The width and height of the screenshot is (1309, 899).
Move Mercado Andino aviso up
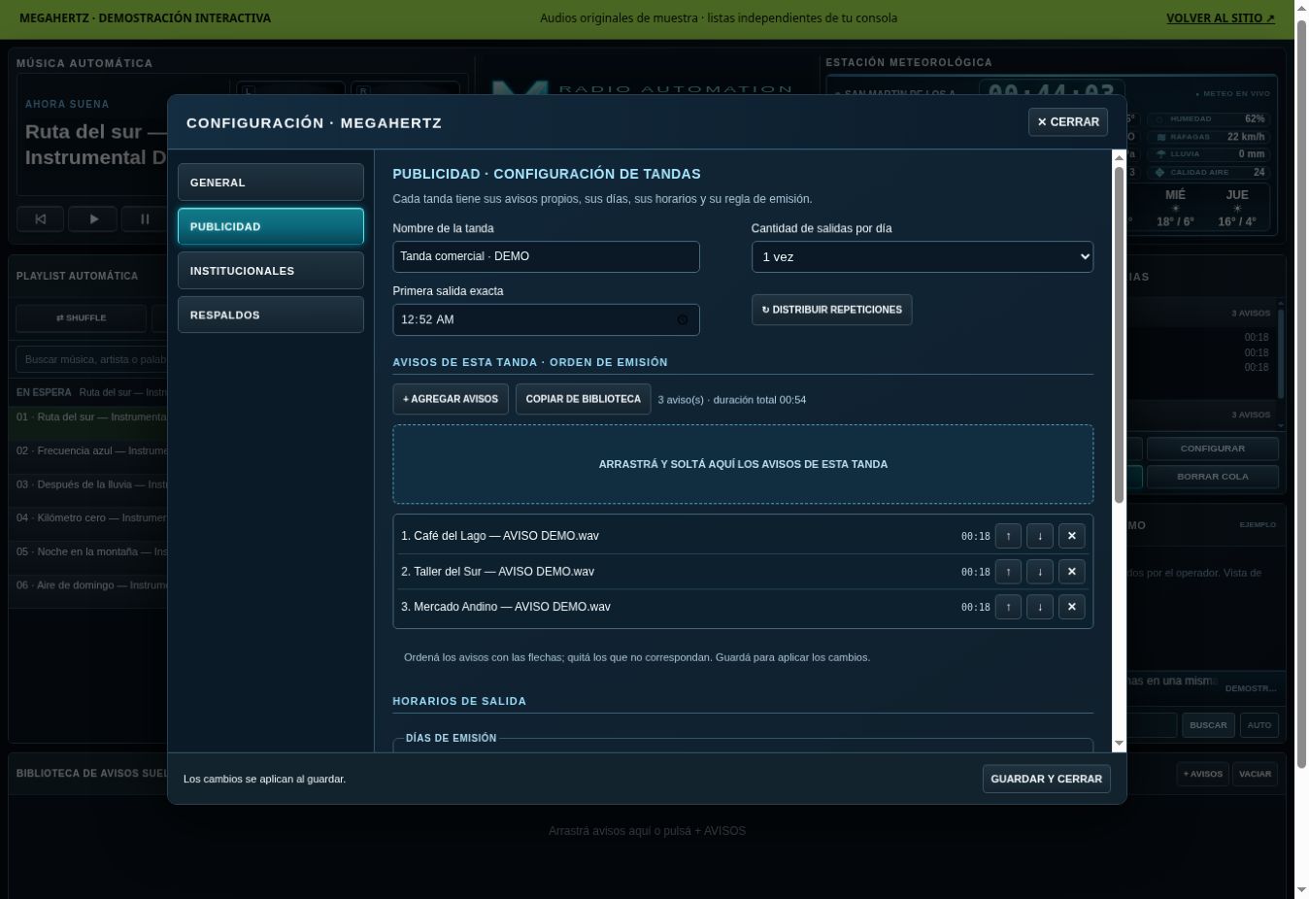coord(1008,607)
